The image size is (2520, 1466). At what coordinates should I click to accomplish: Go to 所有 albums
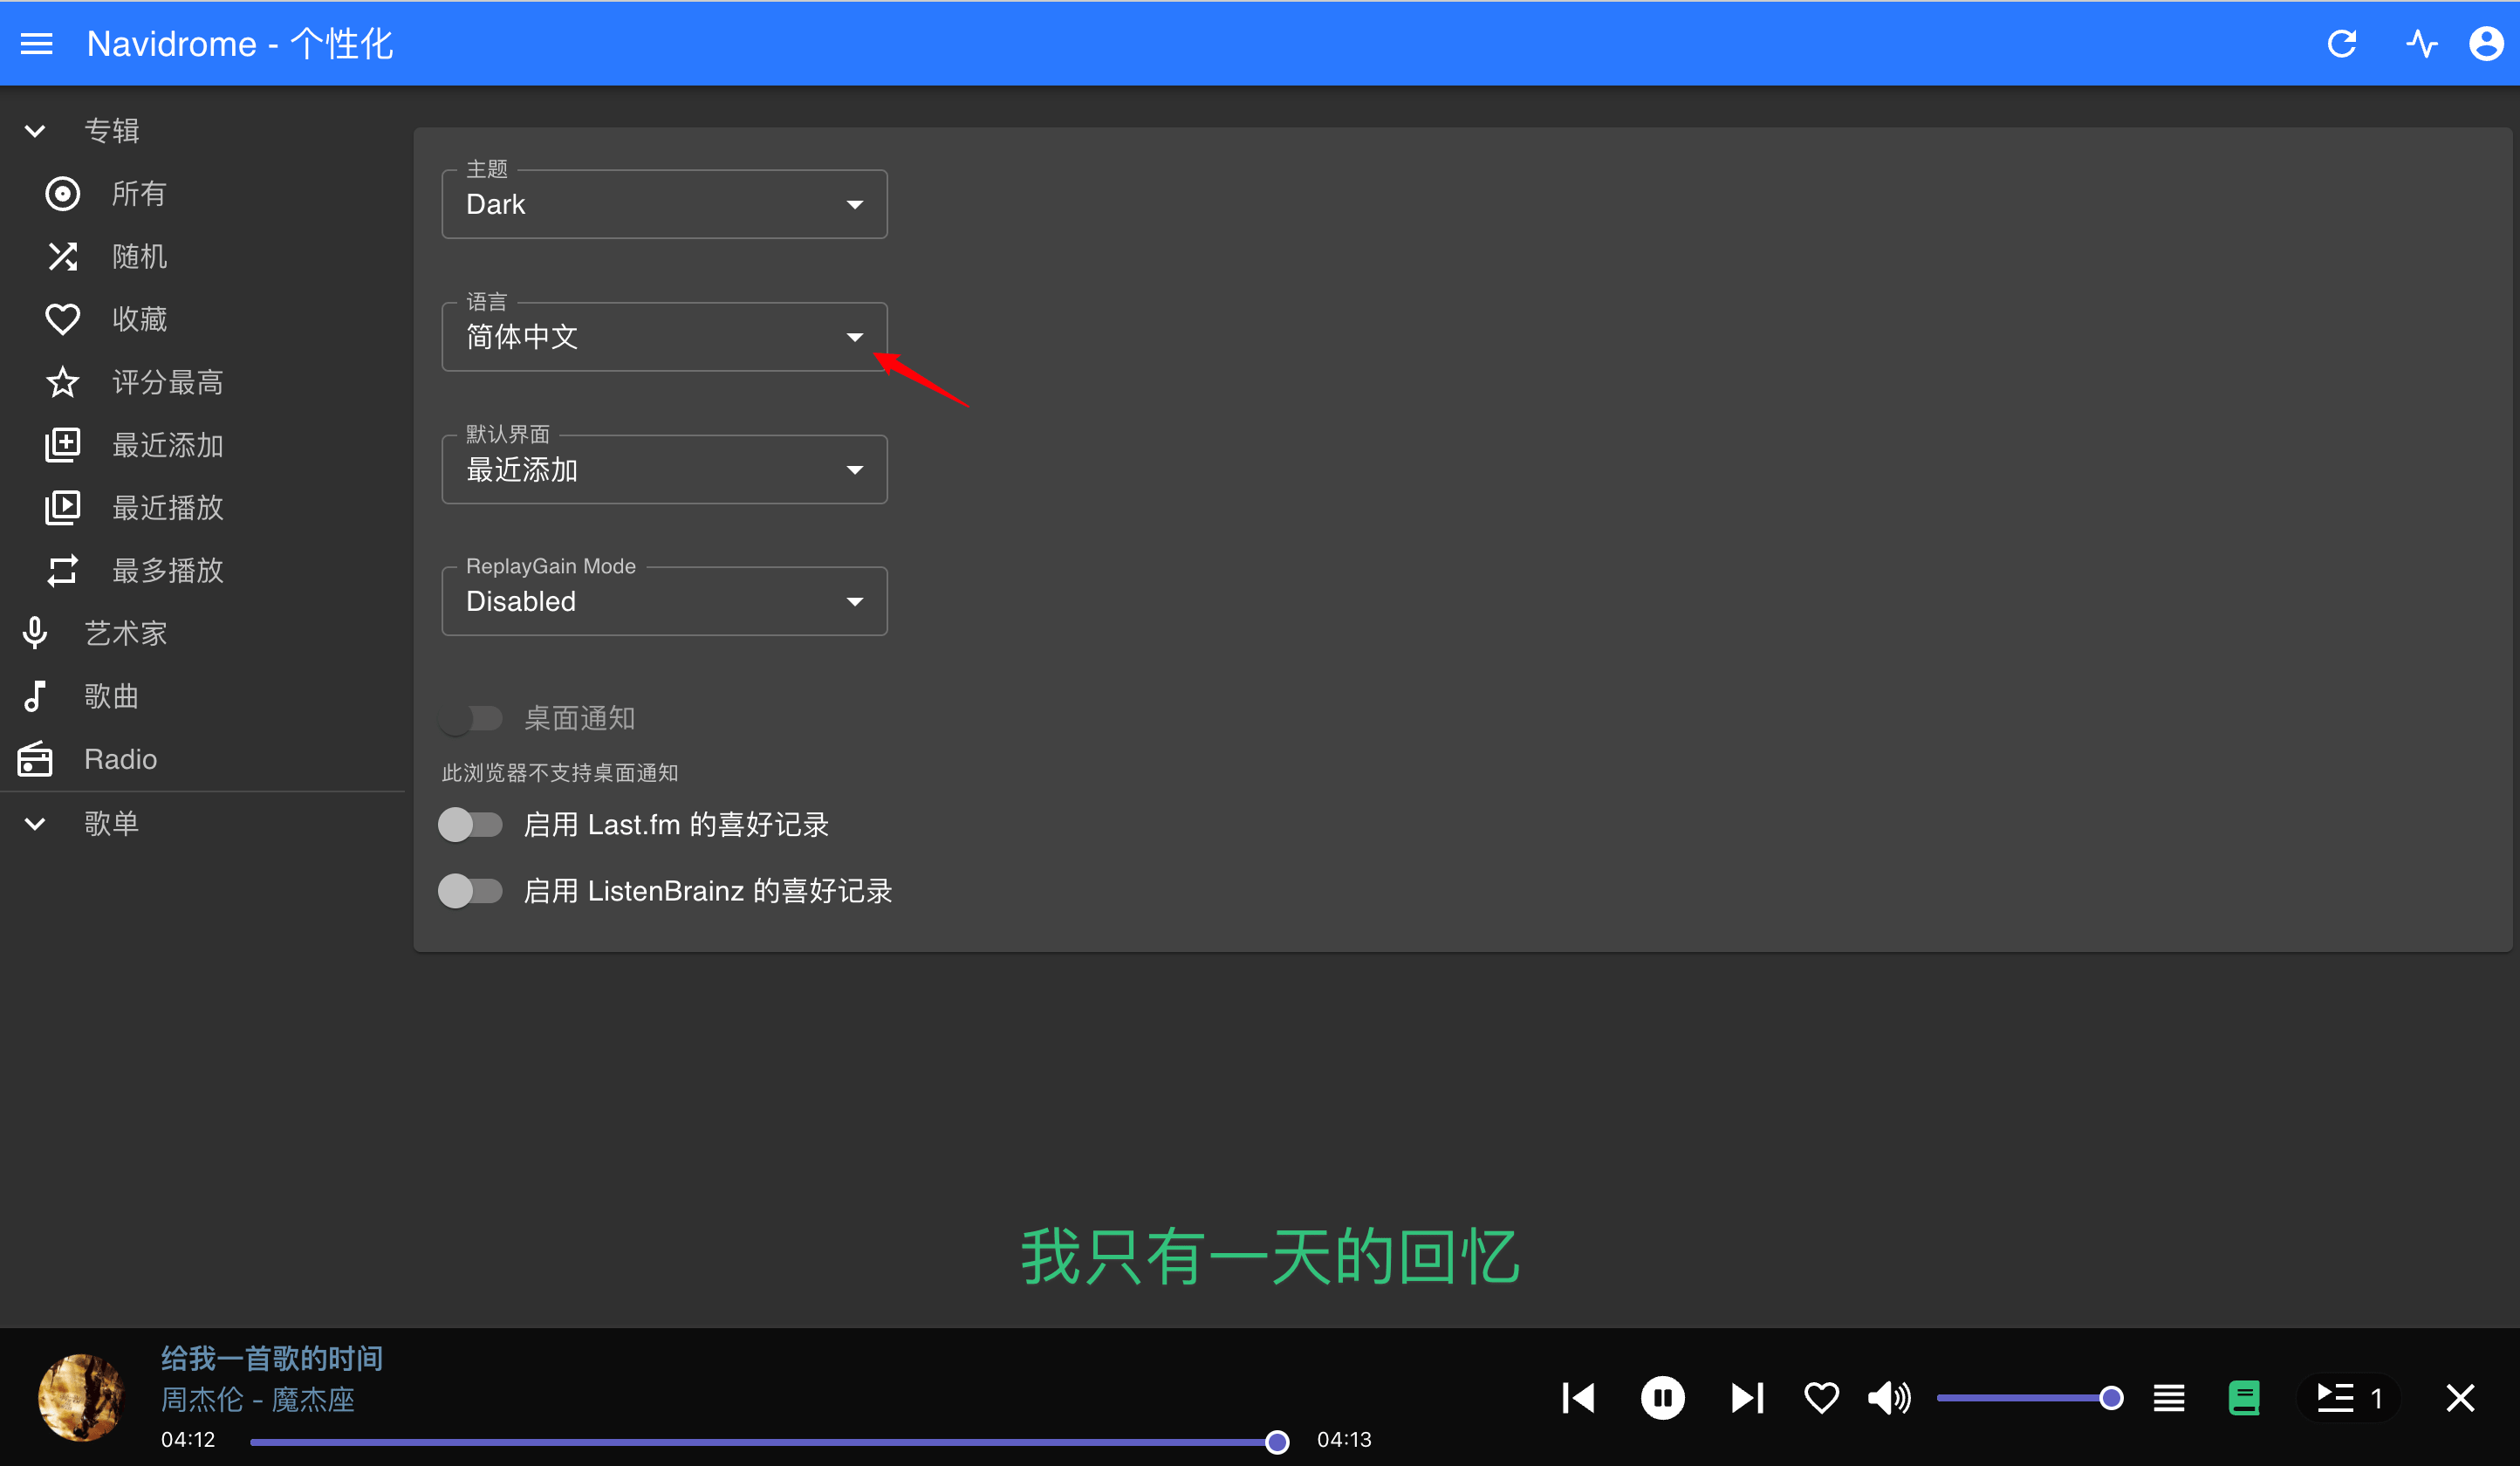coord(139,194)
